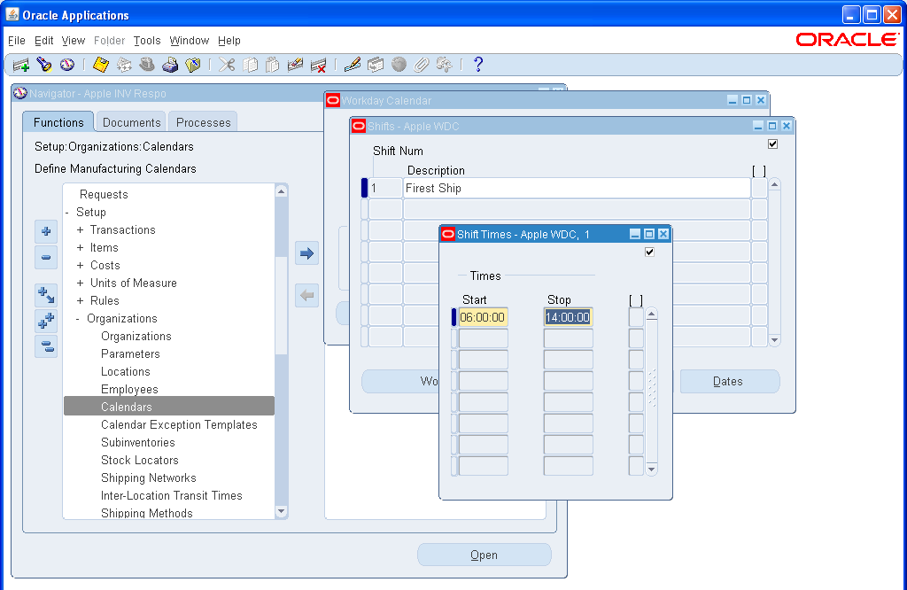This screenshot has height=590, width=907.
Task: Click the Start time field 06:00:00
Action: [483, 317]
